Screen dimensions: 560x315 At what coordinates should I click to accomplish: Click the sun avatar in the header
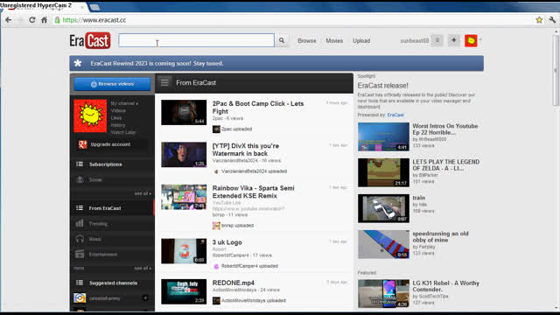point(471,41)
